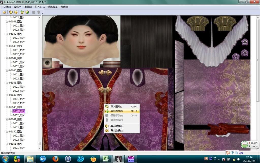Image resolution: width=260 pixels, height=163 pixels.
Task: Select 0001_图片 under 06145_图包
Action: (19, 75)
